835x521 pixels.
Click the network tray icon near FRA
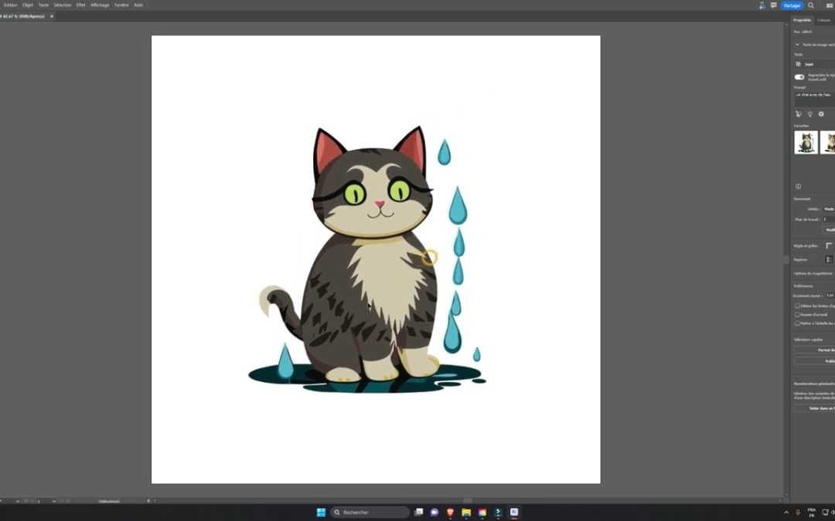pyautogui.click(x=825, y=513)
